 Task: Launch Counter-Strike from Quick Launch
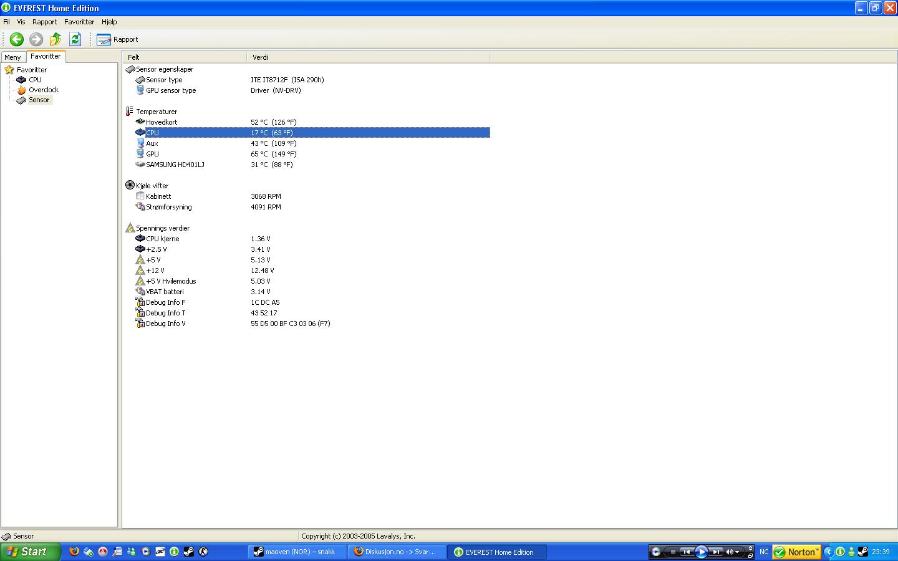[x=203, y=552]
